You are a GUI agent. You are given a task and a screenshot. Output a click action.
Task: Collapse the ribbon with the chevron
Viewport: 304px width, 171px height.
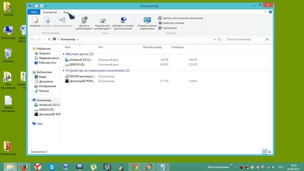(x=266, y=12)
